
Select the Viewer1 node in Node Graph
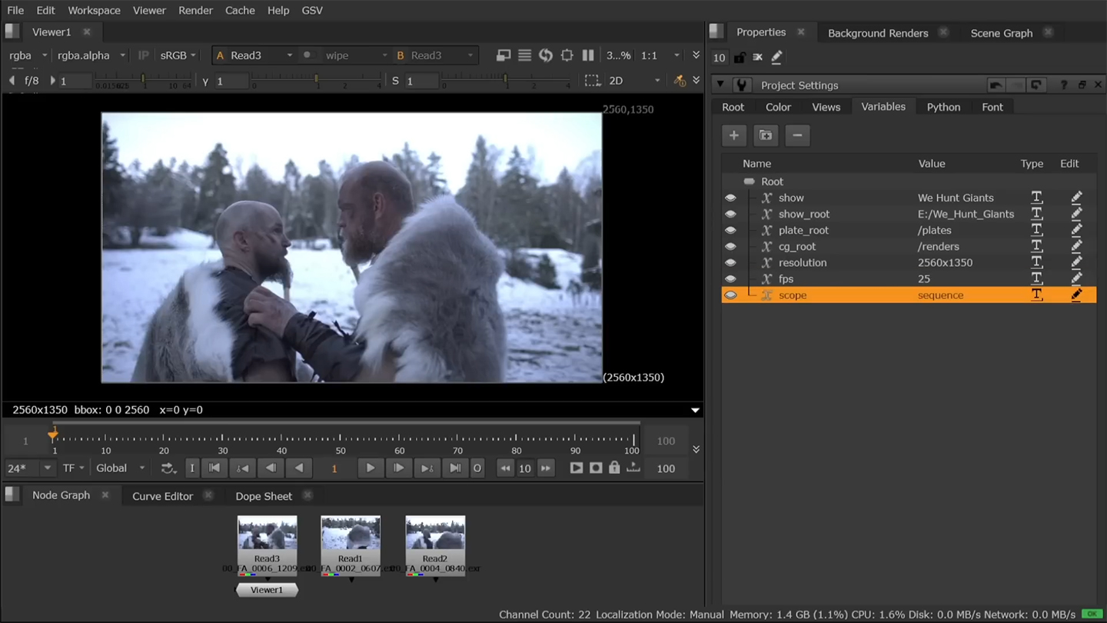pos(267,590)
